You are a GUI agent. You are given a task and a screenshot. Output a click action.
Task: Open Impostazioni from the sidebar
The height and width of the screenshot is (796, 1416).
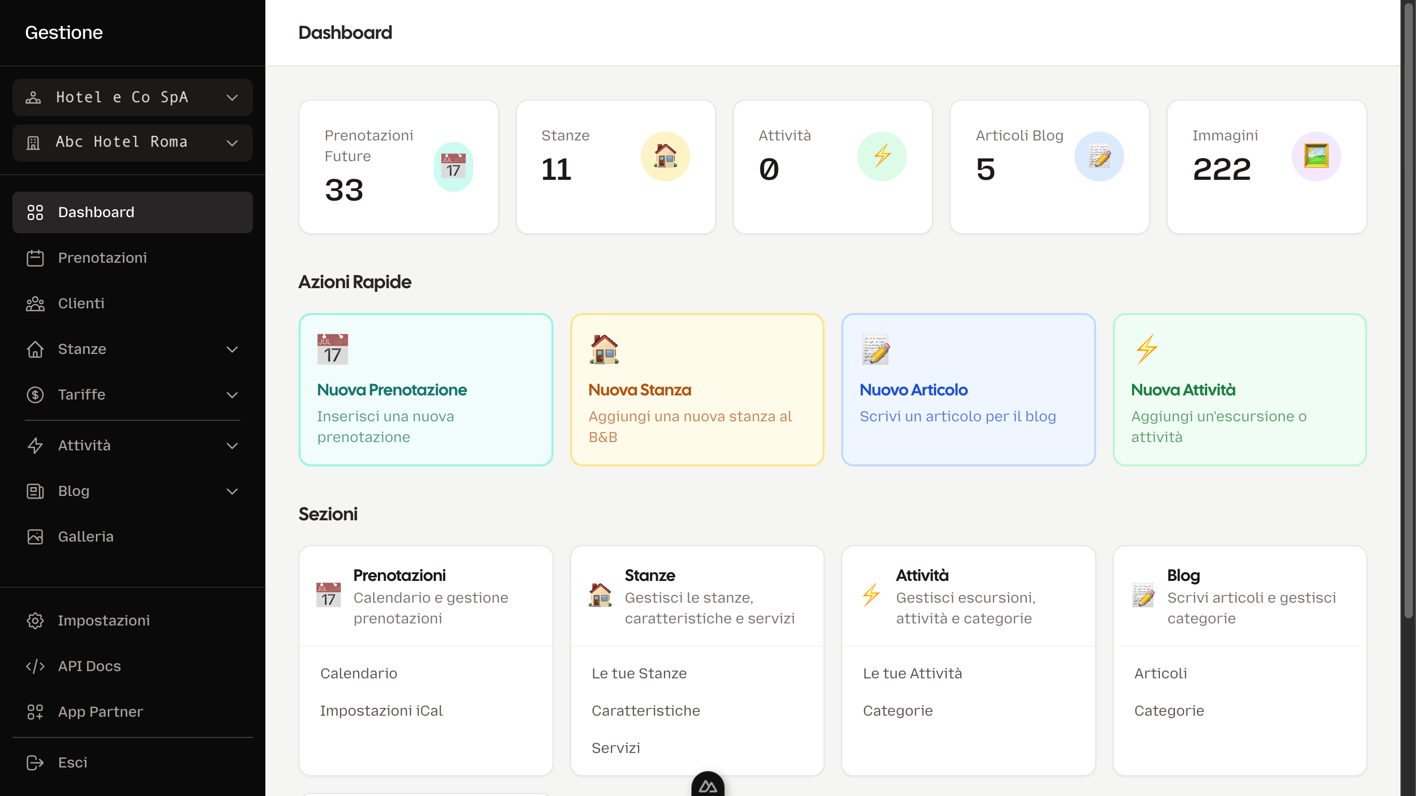133,621
